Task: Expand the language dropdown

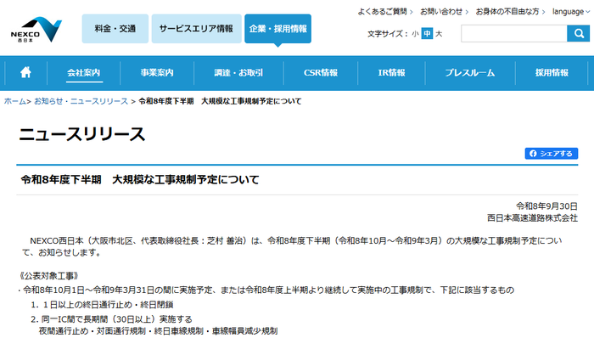Action: pyautogui.click(x=571, y=12)
